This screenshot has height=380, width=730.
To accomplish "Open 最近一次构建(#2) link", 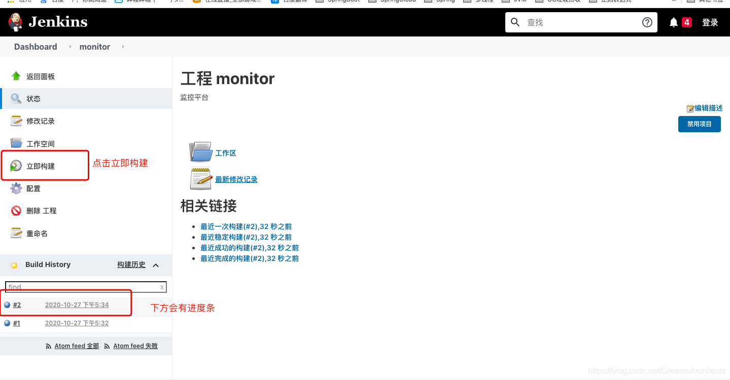I will pyautogui.click(x=246, y=226).
